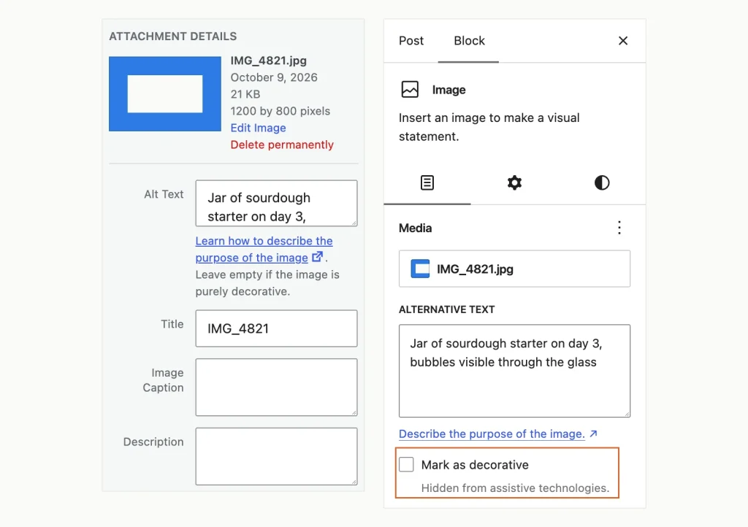Click the October 9, 2026 date text
Viewport: 748px width, 527px height.
click(274, 77)
